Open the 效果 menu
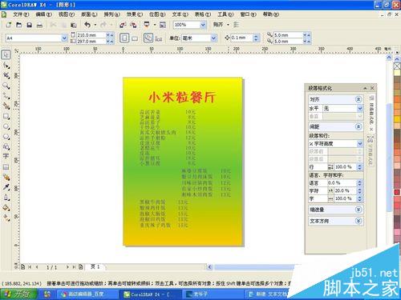401x300 pixels. click(135, 14)
